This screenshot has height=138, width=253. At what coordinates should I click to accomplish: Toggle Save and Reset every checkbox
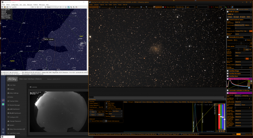tap(90, 121)
